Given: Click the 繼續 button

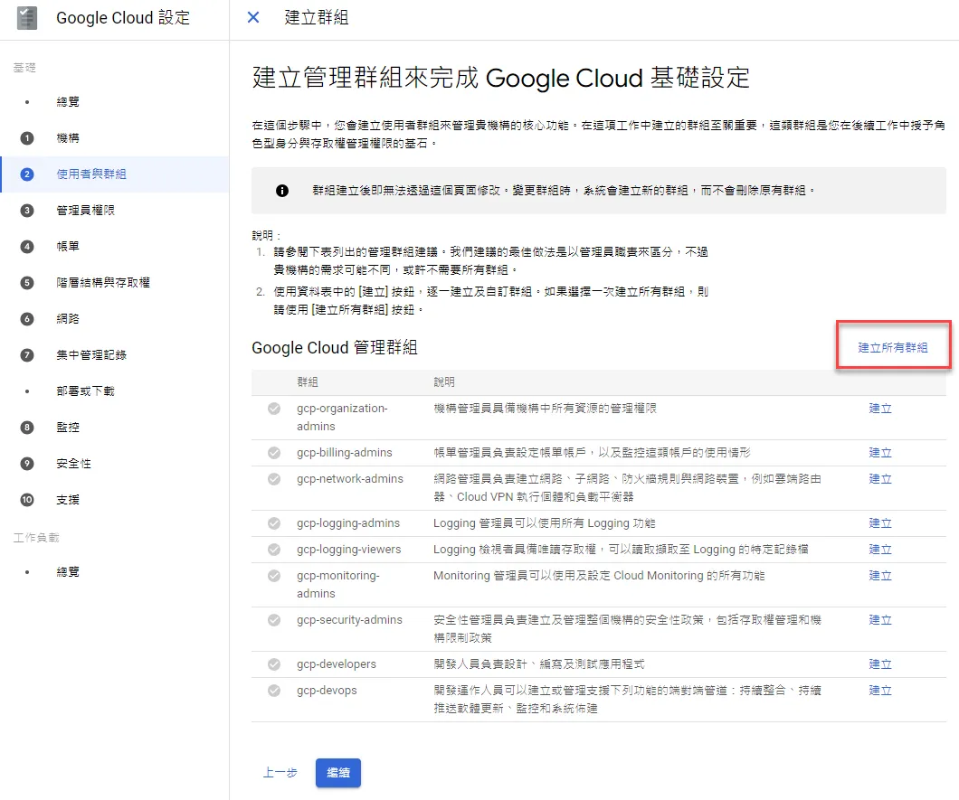Looking at the screenshot, I should tap(338, 773).
